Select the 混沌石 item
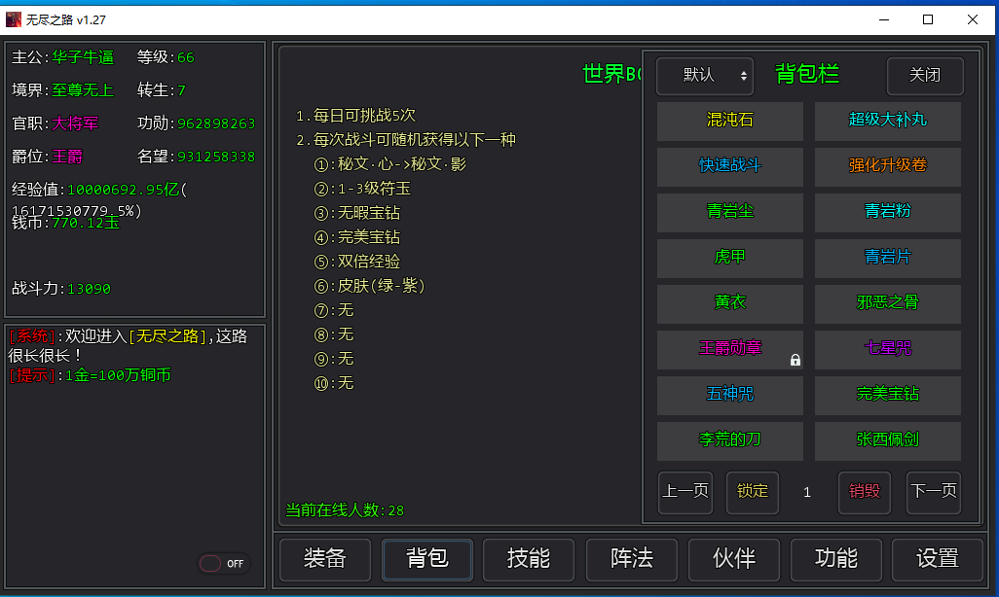This screenshot has width=999, height=597. point(729,121)
